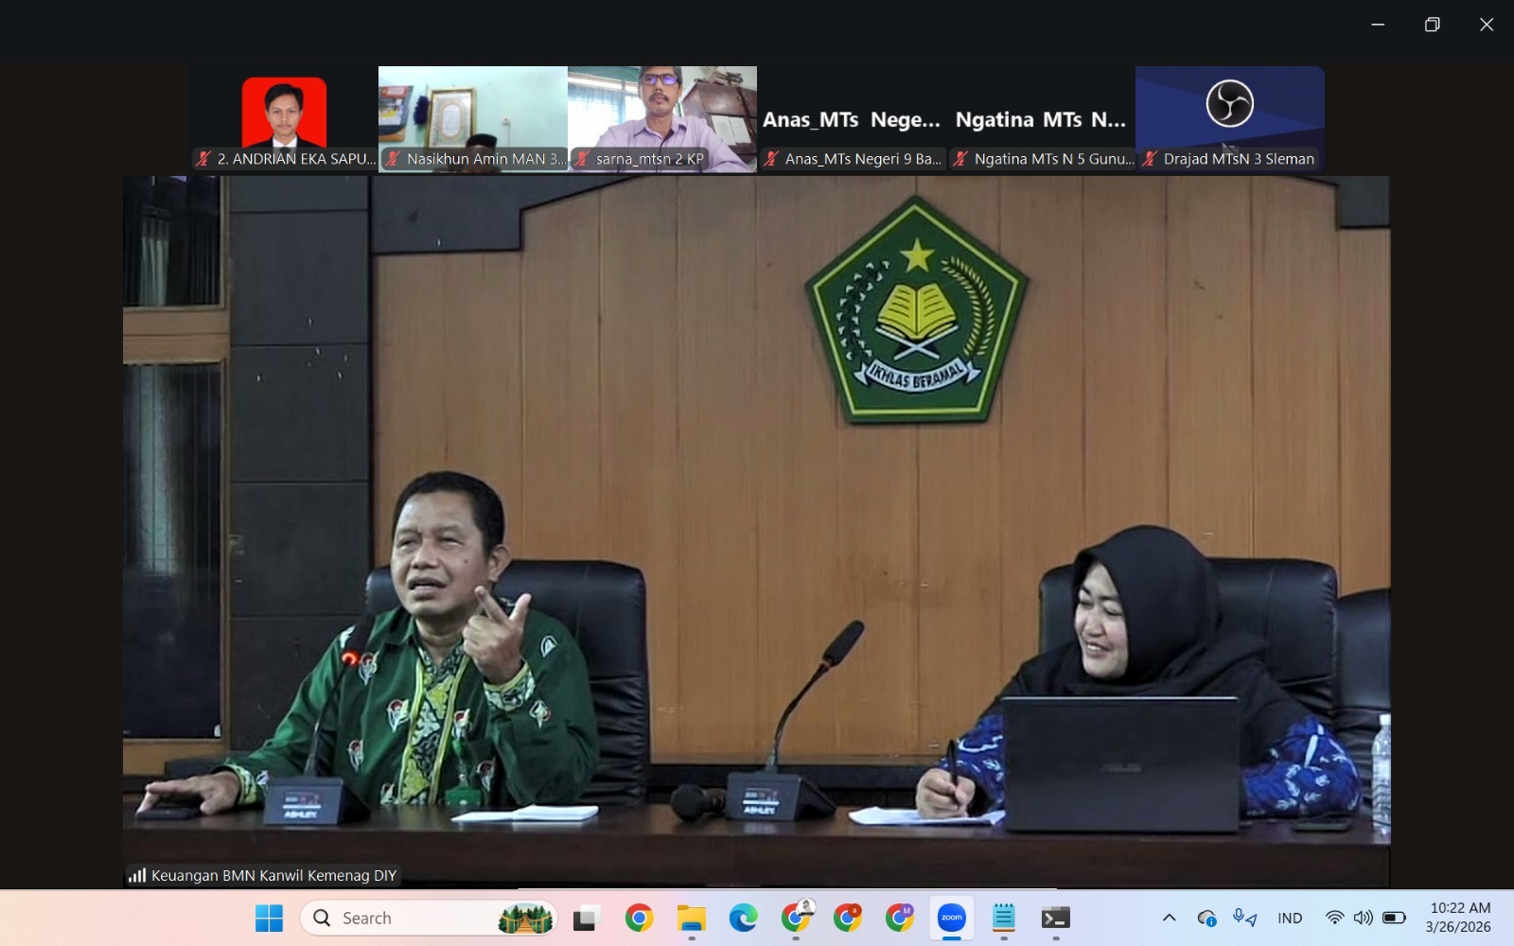Open the IND language switcher
Screen dimensions: 1514x946
1290,917
